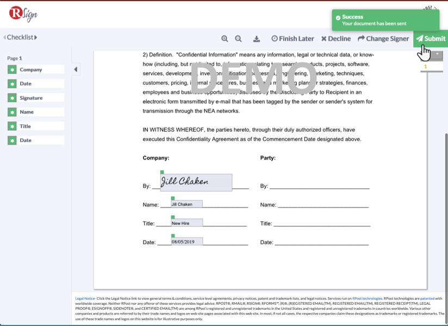
Task: Open the RPost technologies link
Action: (367, 298)
